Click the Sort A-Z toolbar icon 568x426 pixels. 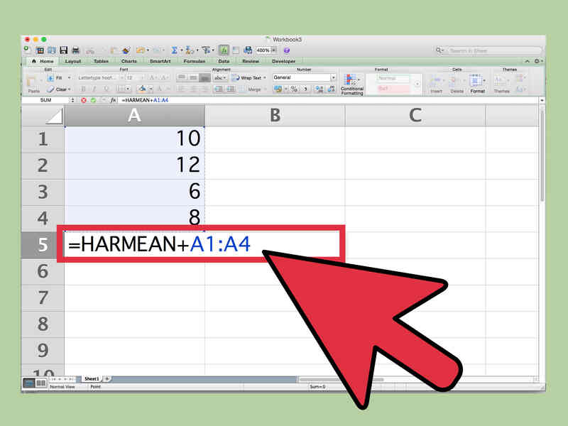tap(189, 50)
